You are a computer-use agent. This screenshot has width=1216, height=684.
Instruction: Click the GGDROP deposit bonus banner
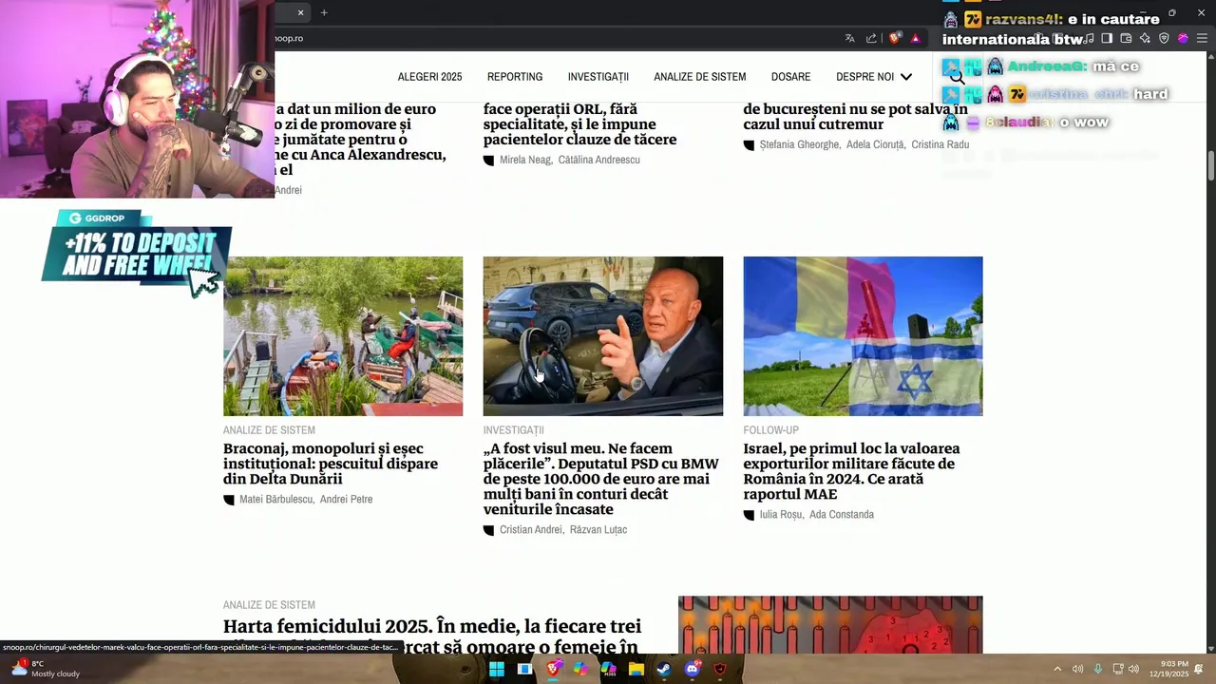[x=137, y=254]
